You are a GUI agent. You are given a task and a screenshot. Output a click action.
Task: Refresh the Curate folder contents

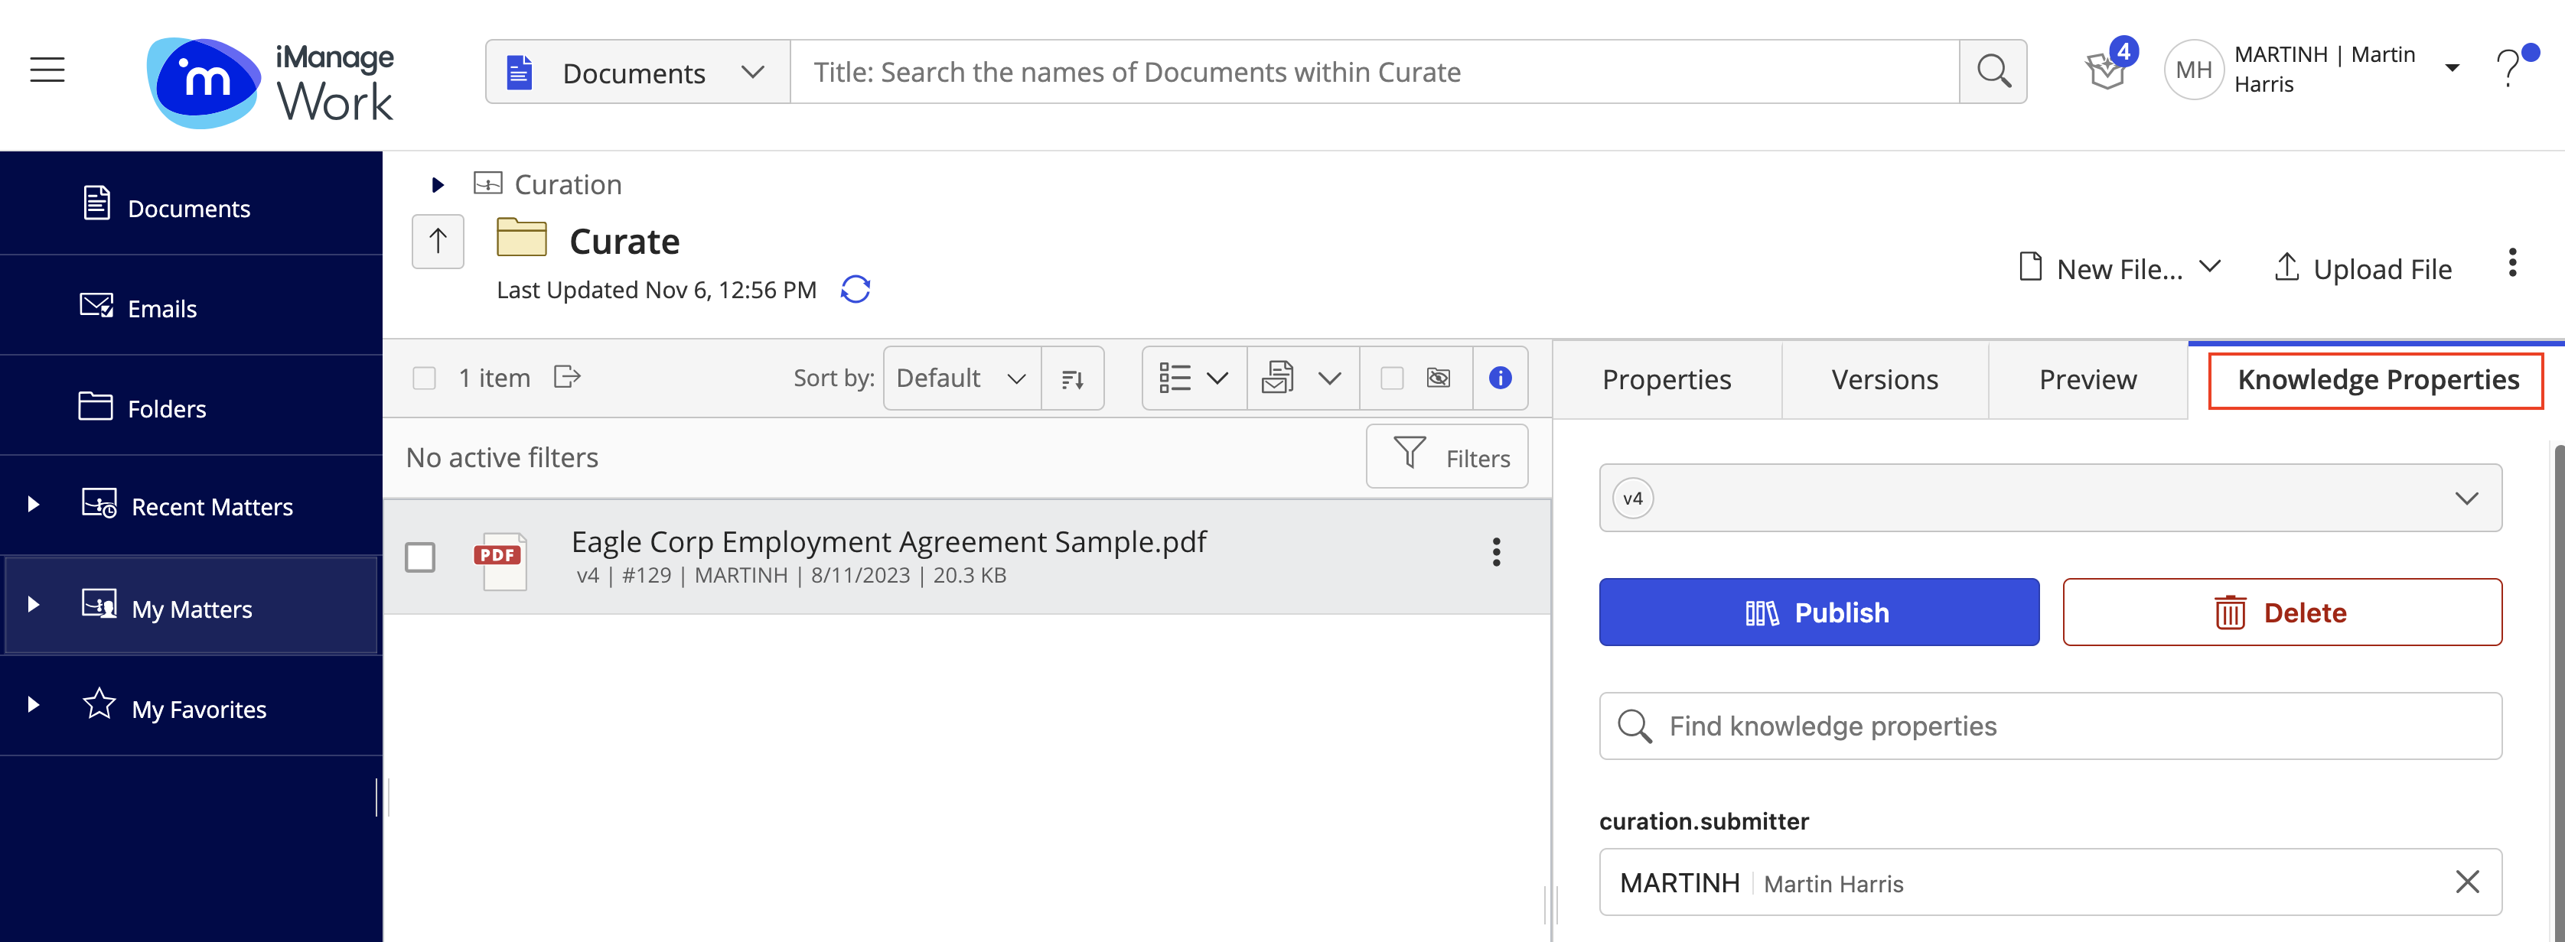point(856,290)
